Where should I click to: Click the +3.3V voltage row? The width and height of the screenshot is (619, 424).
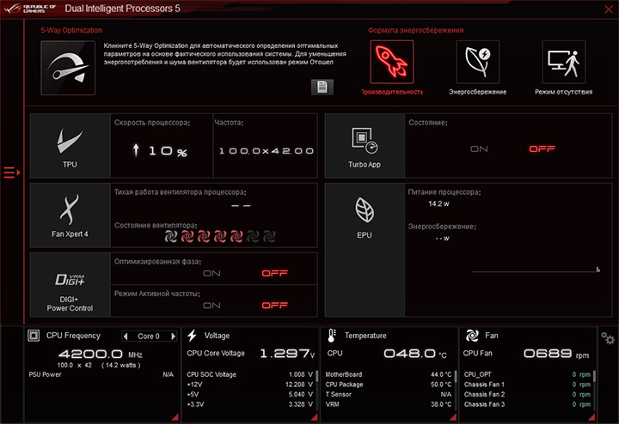click(x=250, y=404)
